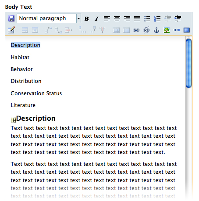This screenshot has width=199, height=201.
Task: Insert internal link with chain icon
Action: tap(136, 30)
